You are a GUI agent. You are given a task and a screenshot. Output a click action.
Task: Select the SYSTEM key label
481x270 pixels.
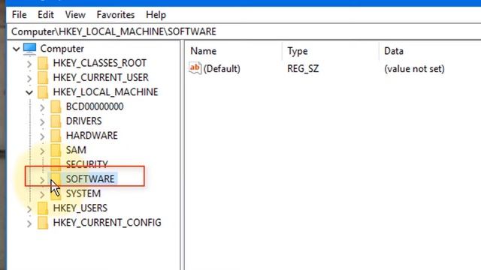click(83, 193)
